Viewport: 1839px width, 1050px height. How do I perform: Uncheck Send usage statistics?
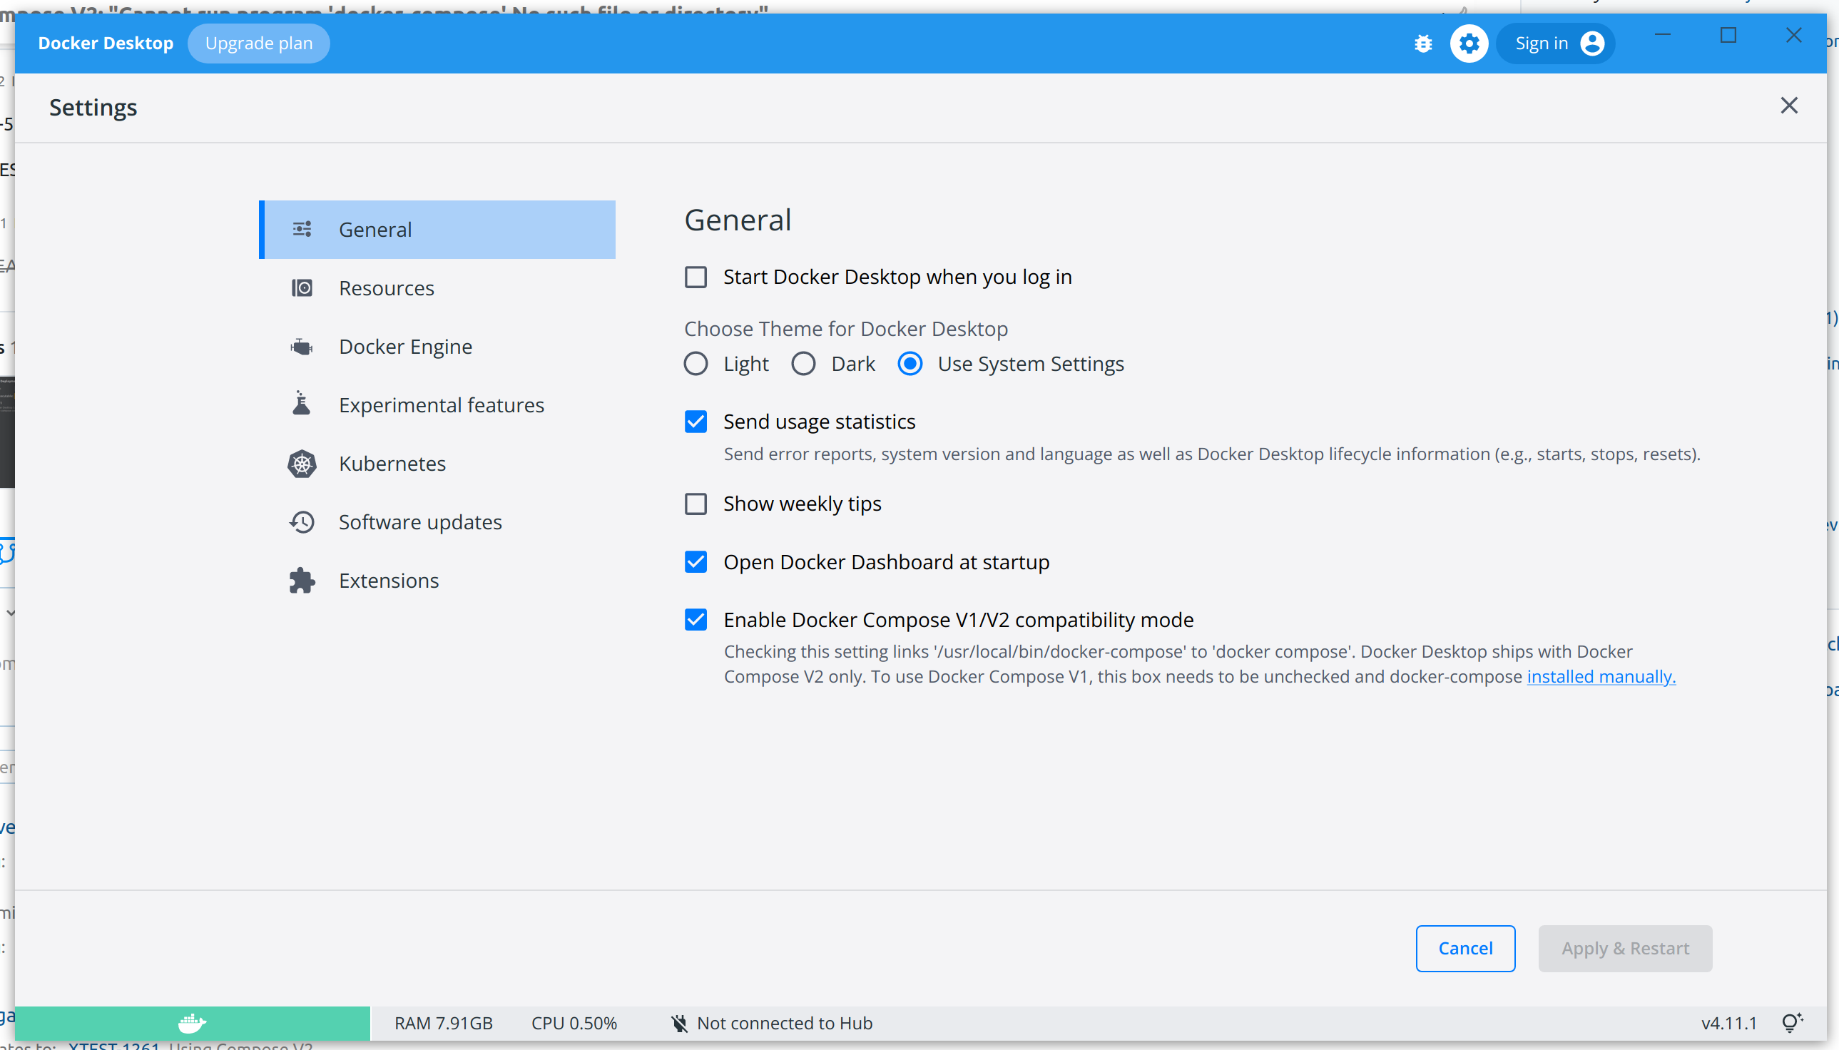[696, 422]
